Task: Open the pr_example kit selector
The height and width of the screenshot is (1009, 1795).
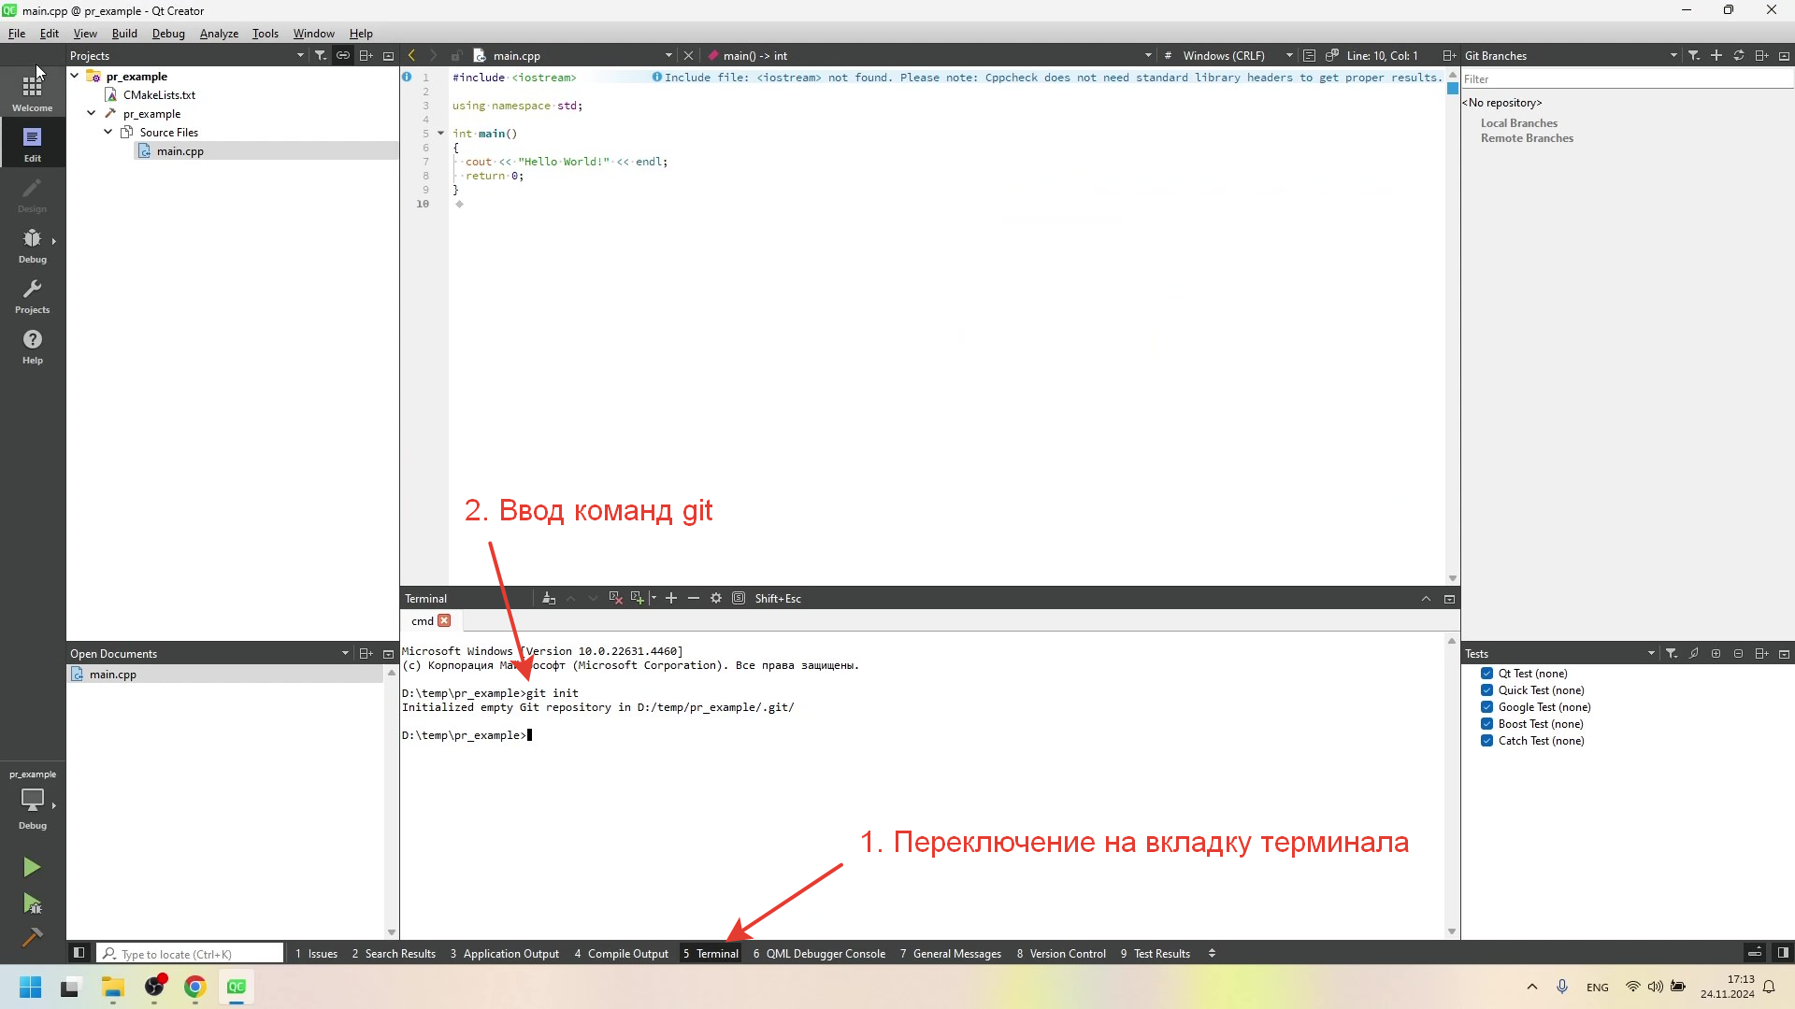Action: pyautogui.click(x=33, y=801)
